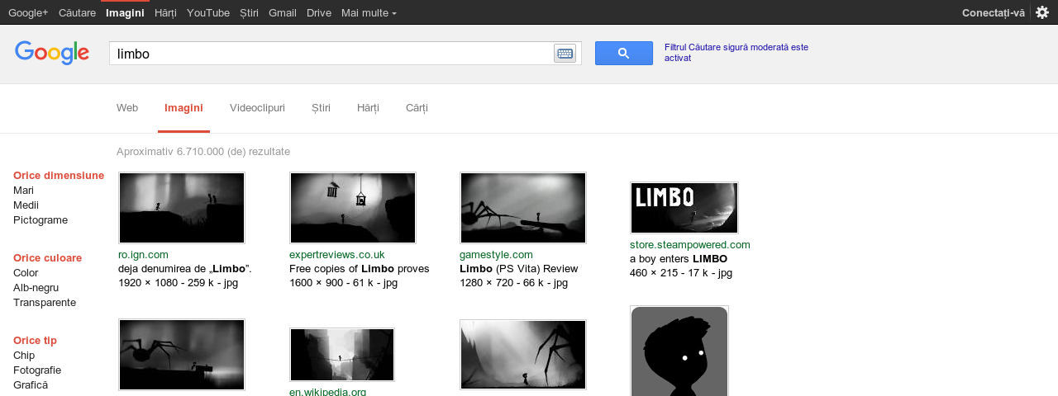This screenshot has width=1058, height=396.
Task: Filter images by Mari size
Action: [x=23, y=191]
